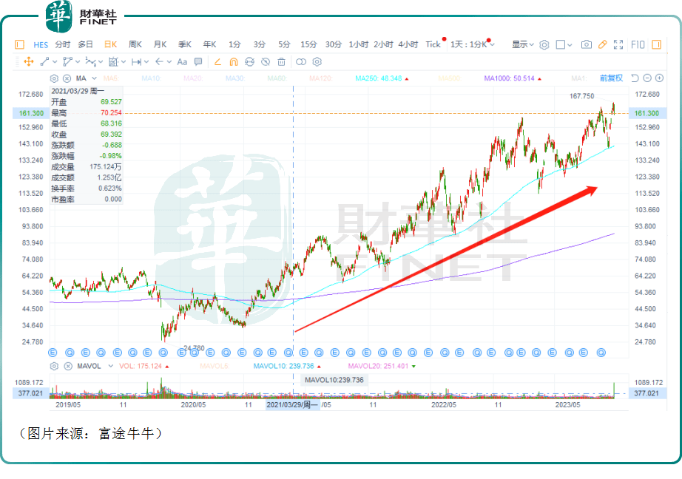Select the magnet snap tool
Viewport: 682px width, 479px height.
point(234,62)
